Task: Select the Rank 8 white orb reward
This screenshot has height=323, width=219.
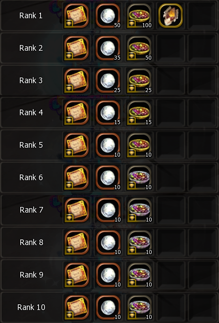Action: (x=108, y=243)
